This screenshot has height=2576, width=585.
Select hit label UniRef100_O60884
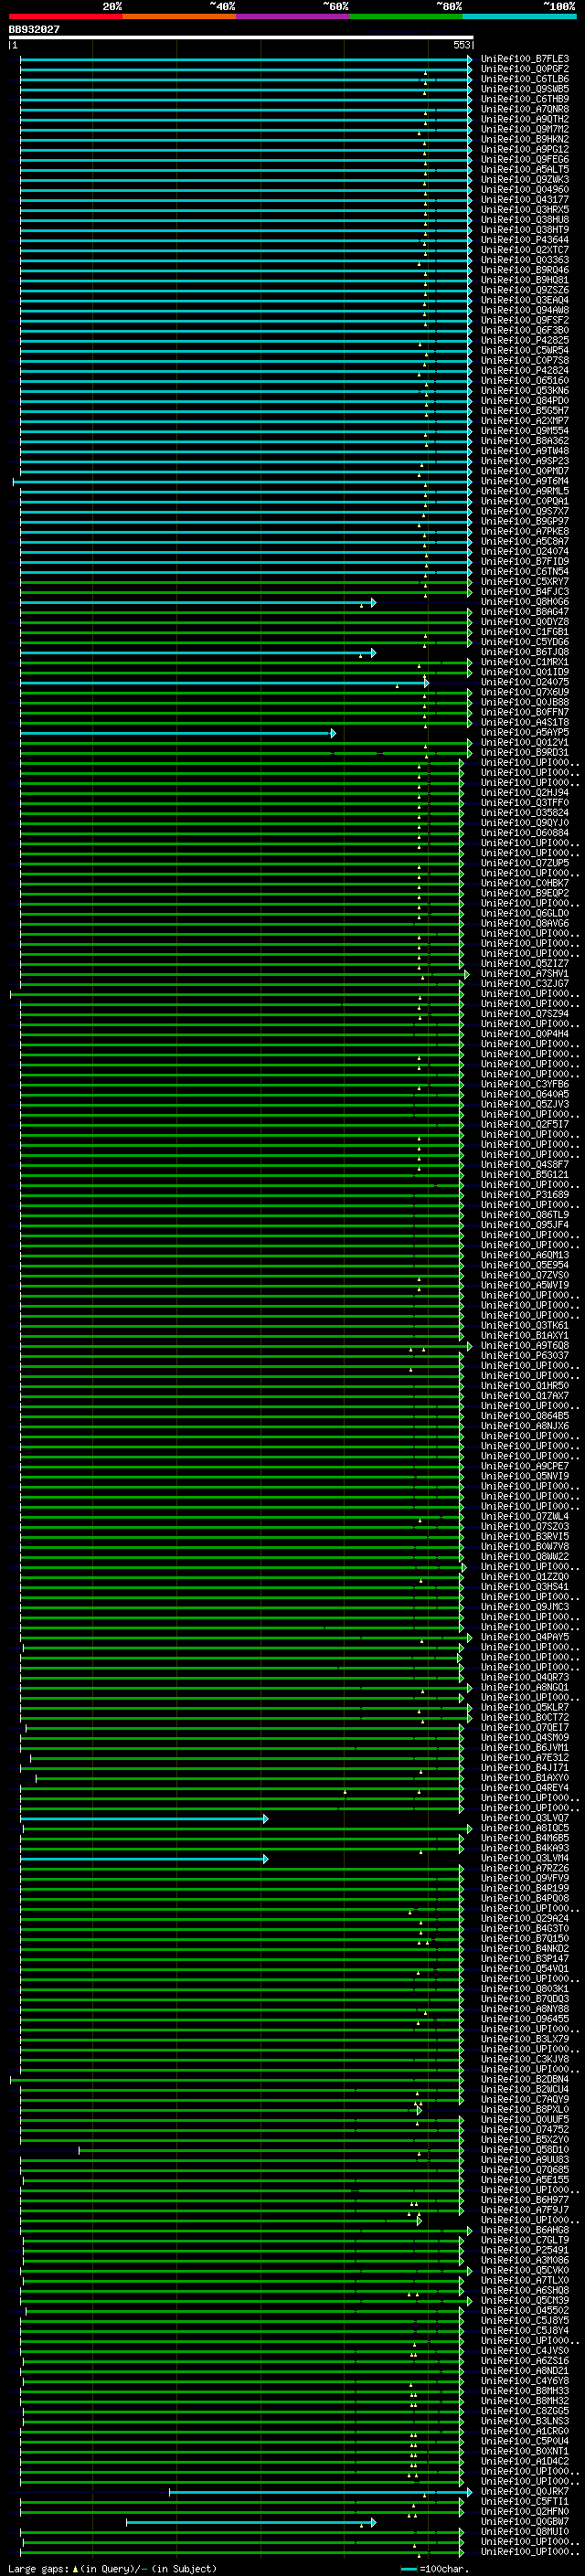[525, 833]
